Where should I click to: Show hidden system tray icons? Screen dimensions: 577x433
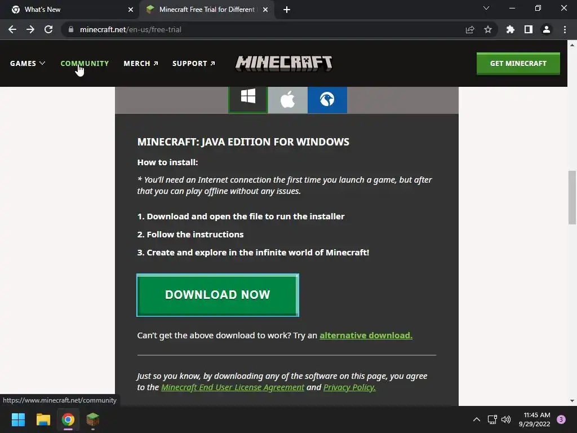pyautogui.click(x=477, y=419)
